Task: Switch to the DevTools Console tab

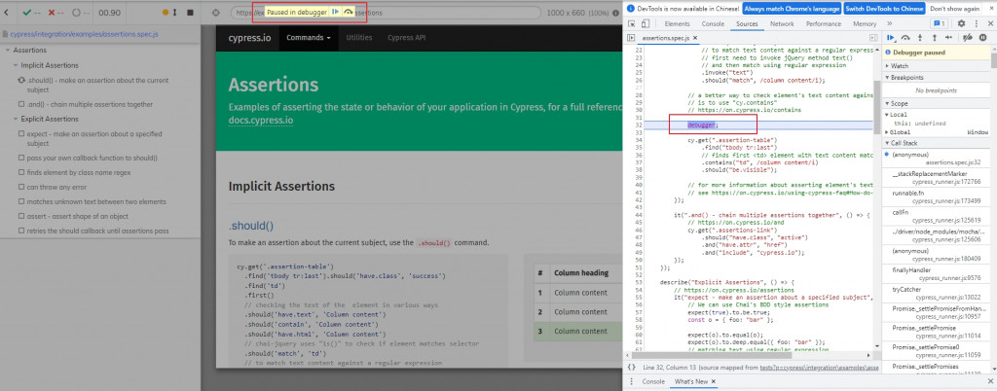Action: tap(713, 24)
